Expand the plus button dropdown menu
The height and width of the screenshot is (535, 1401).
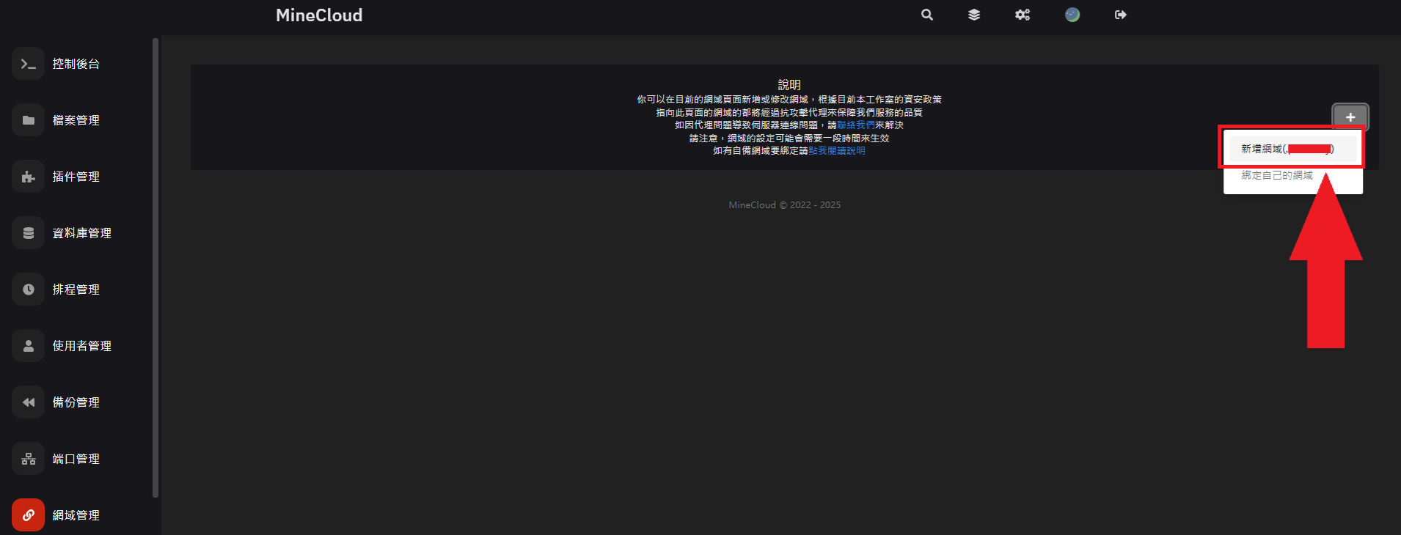(1350, 117)
